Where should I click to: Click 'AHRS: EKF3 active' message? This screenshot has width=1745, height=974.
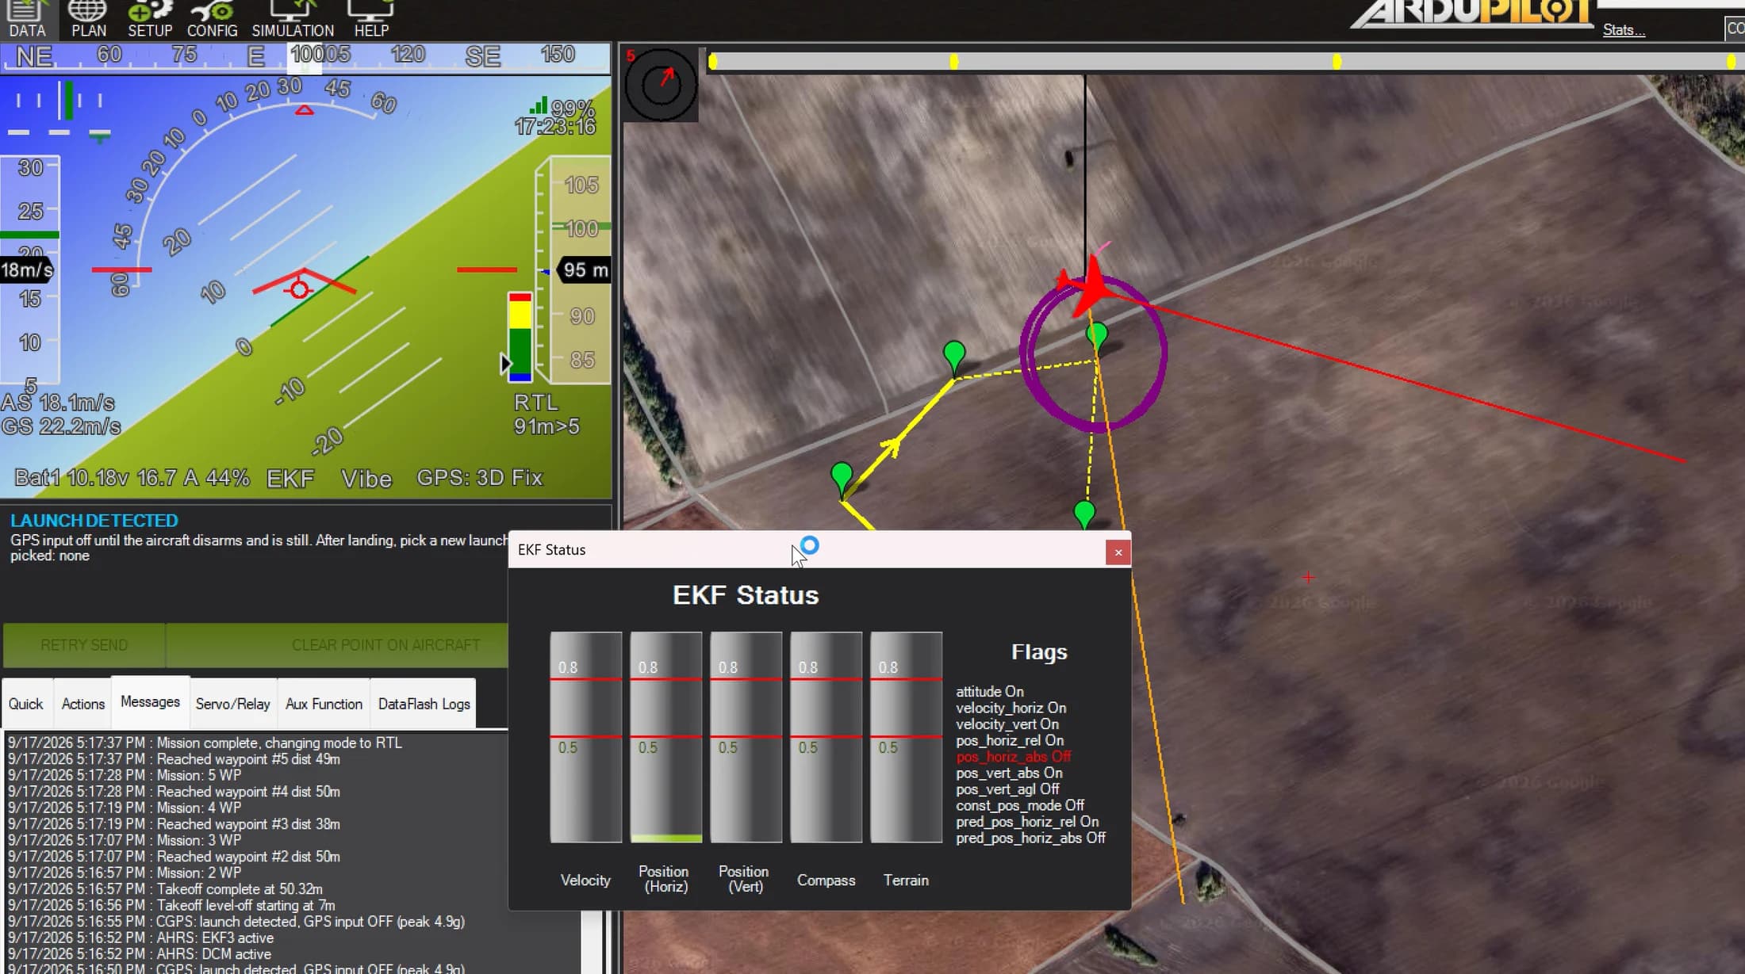pyautogui.click(x=140, y=938)
